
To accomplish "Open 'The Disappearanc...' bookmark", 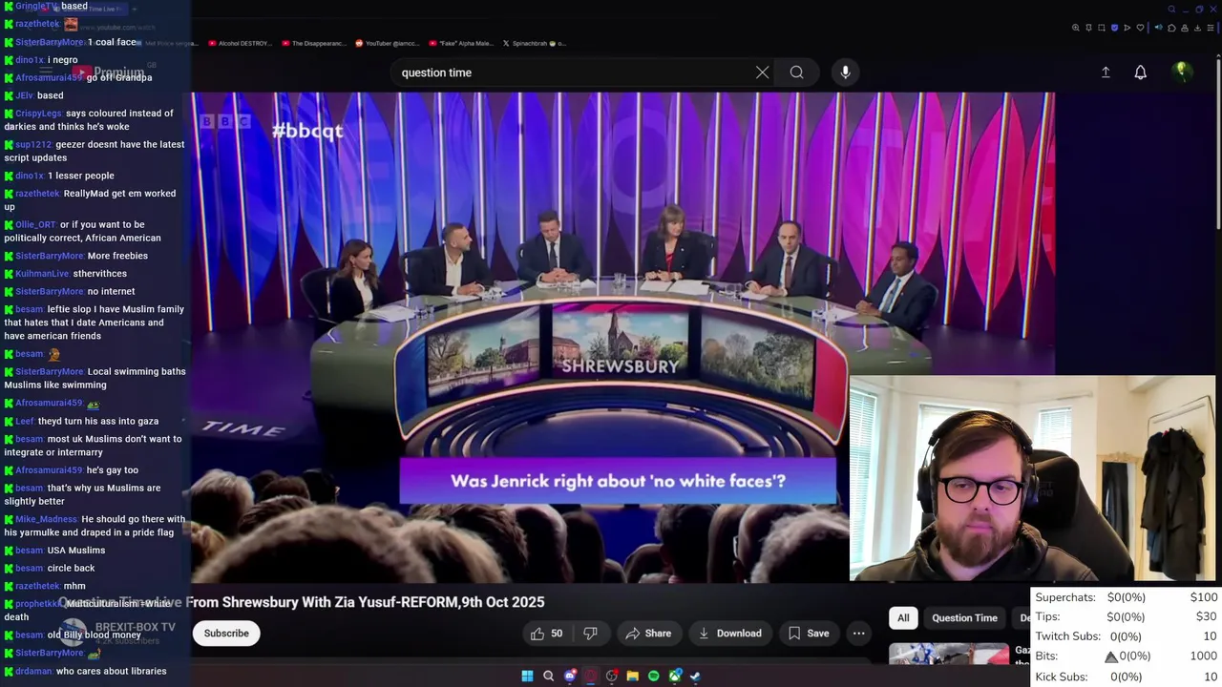I will point(313,43).
